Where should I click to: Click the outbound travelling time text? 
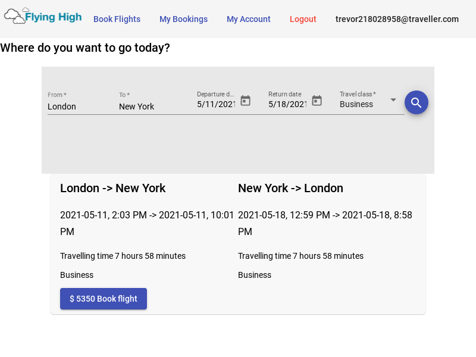coord(123,256)
